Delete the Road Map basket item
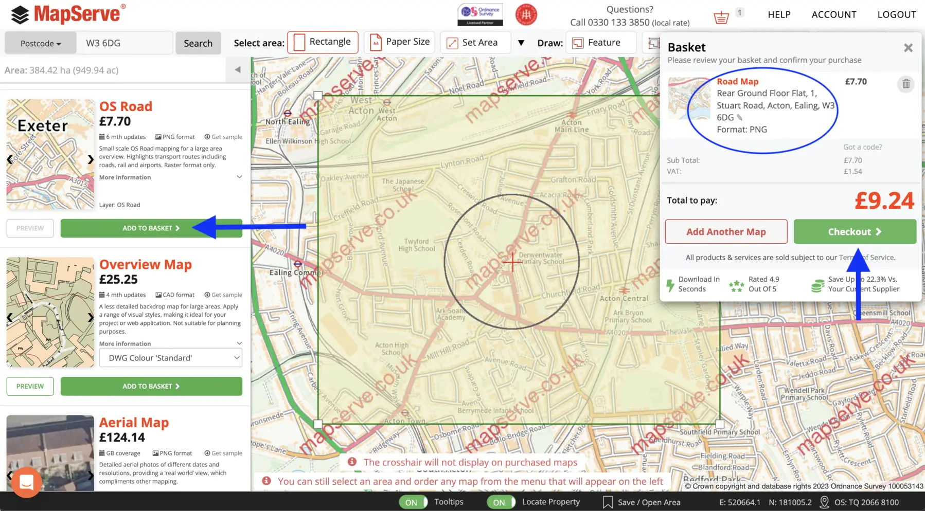 coord(906,84)
